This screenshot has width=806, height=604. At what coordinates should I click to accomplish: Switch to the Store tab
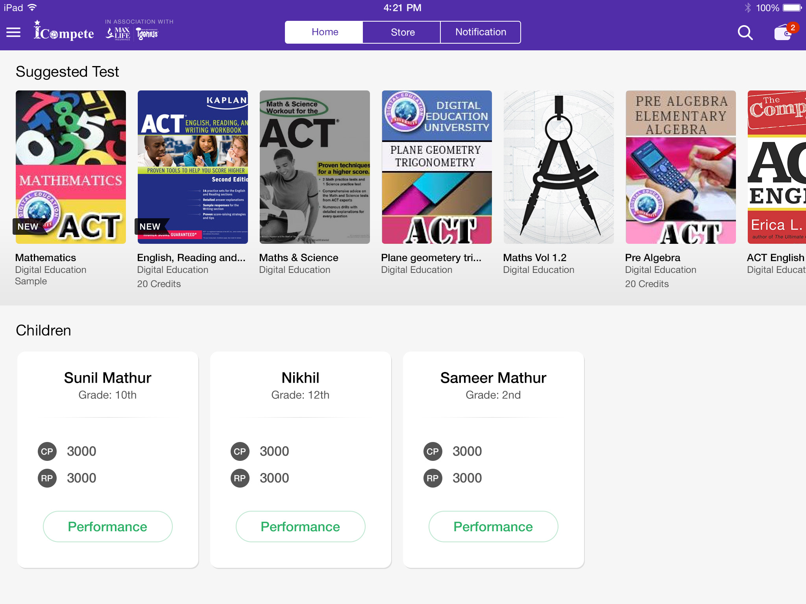403,32
